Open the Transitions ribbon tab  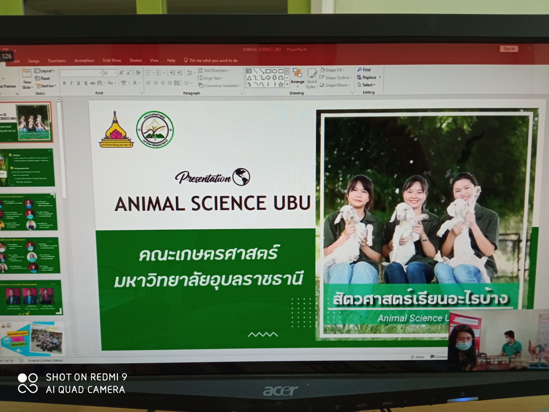pyautogui.click(x=57, y=61)
